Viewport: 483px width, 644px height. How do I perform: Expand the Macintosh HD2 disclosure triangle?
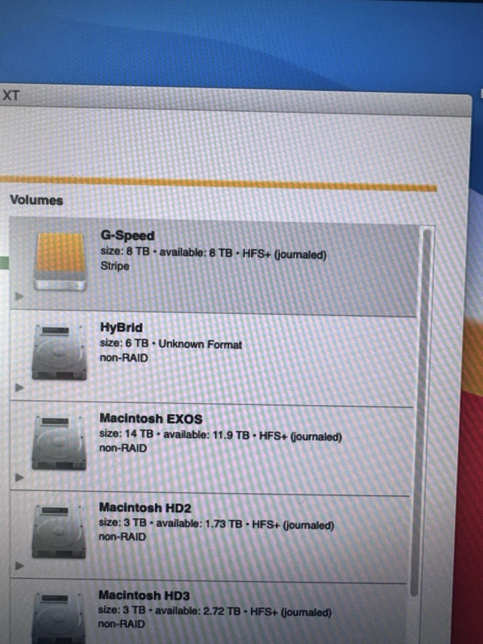coord(19,566)
